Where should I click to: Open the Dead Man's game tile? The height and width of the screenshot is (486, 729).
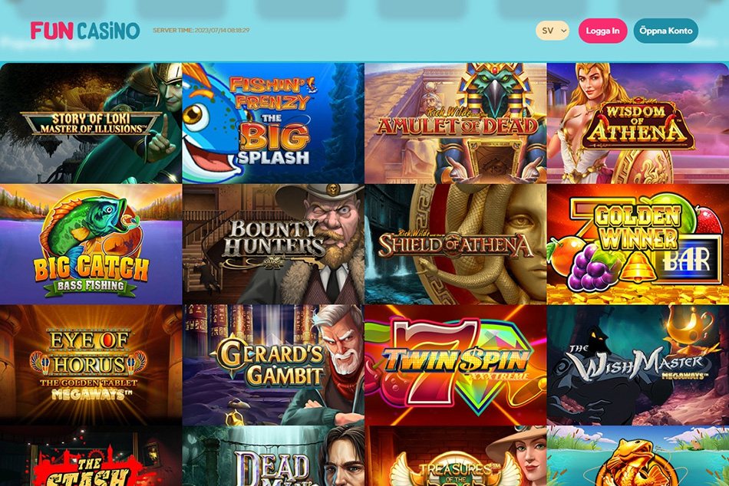point(273,456)
